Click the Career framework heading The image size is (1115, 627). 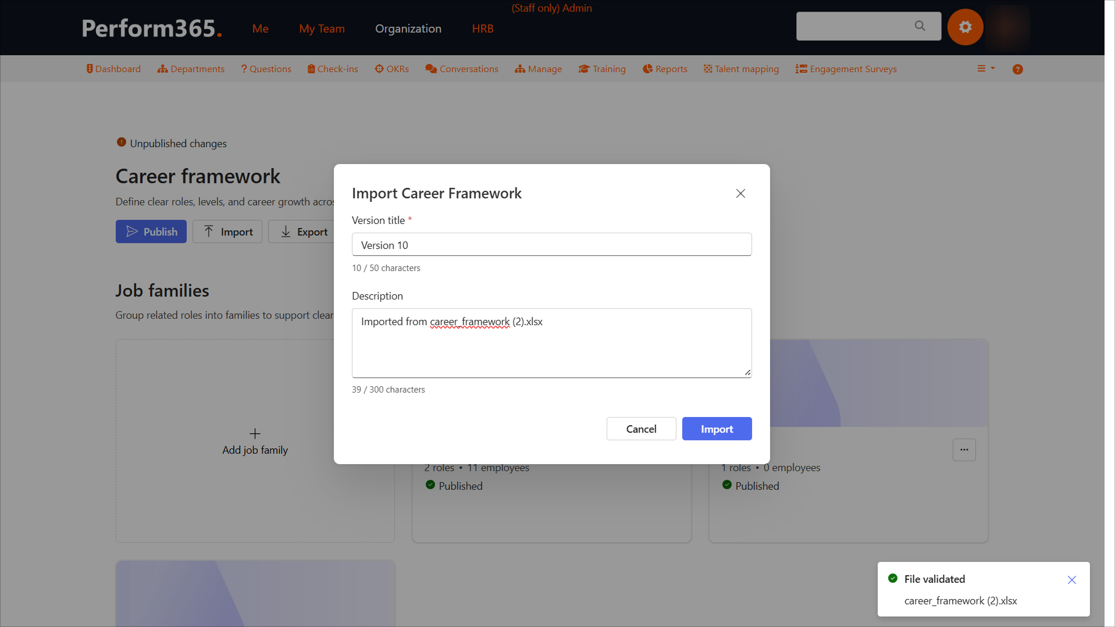pos(198,176)
